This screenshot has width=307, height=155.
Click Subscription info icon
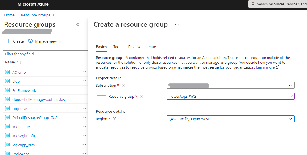(x=123, y=86)
